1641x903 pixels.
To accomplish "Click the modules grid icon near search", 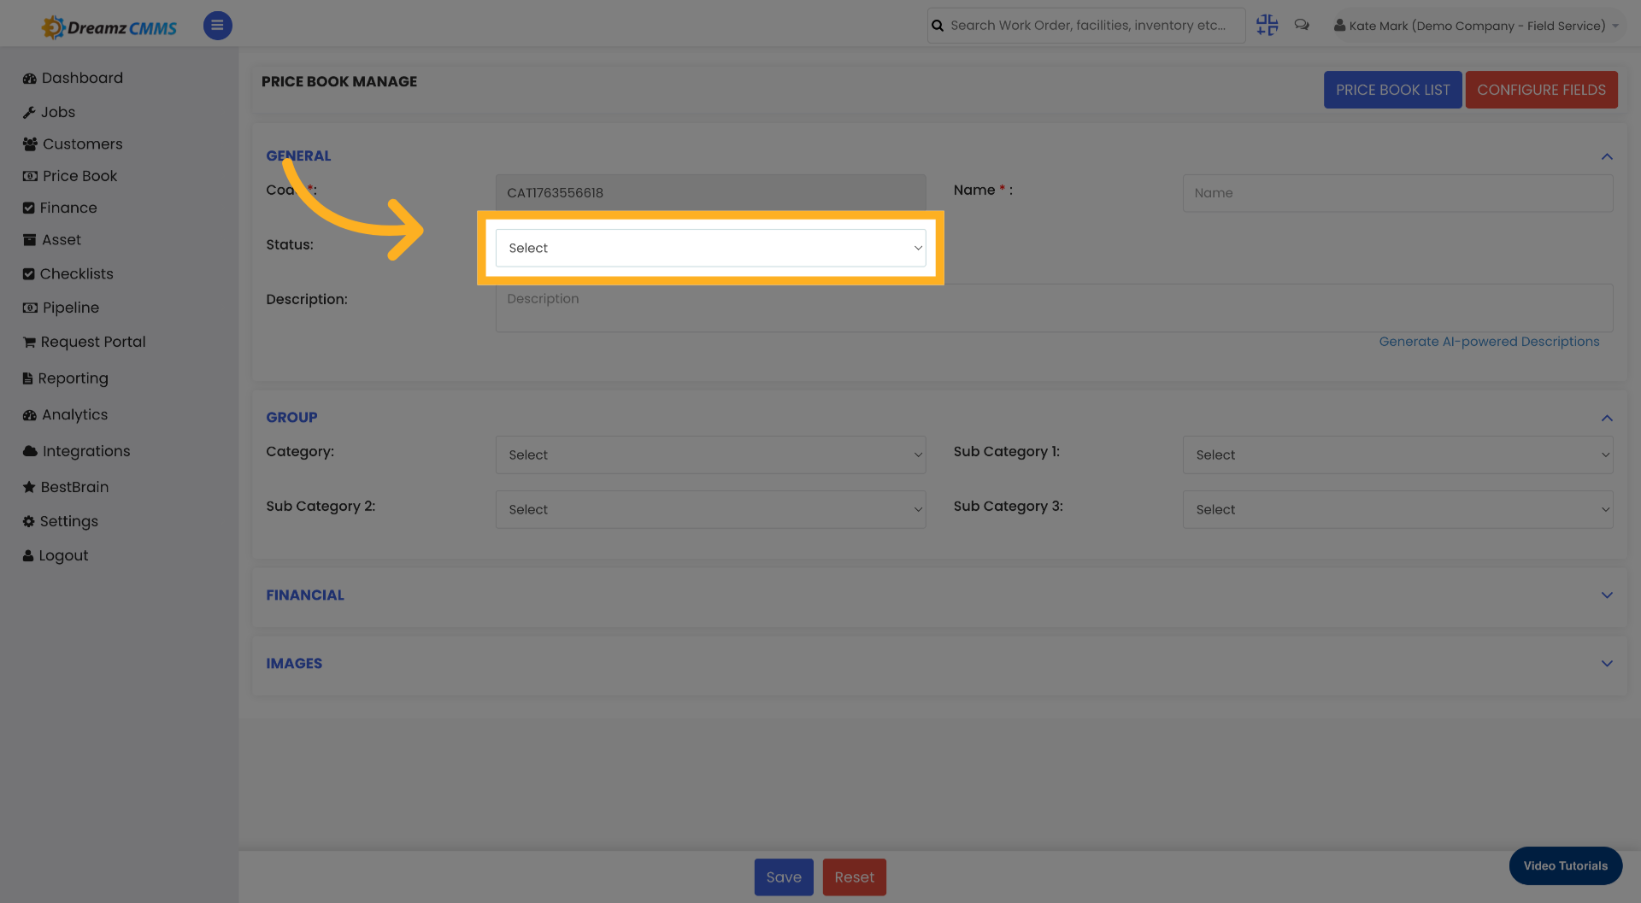I will pyautogui.click(x=1267, y=25).
